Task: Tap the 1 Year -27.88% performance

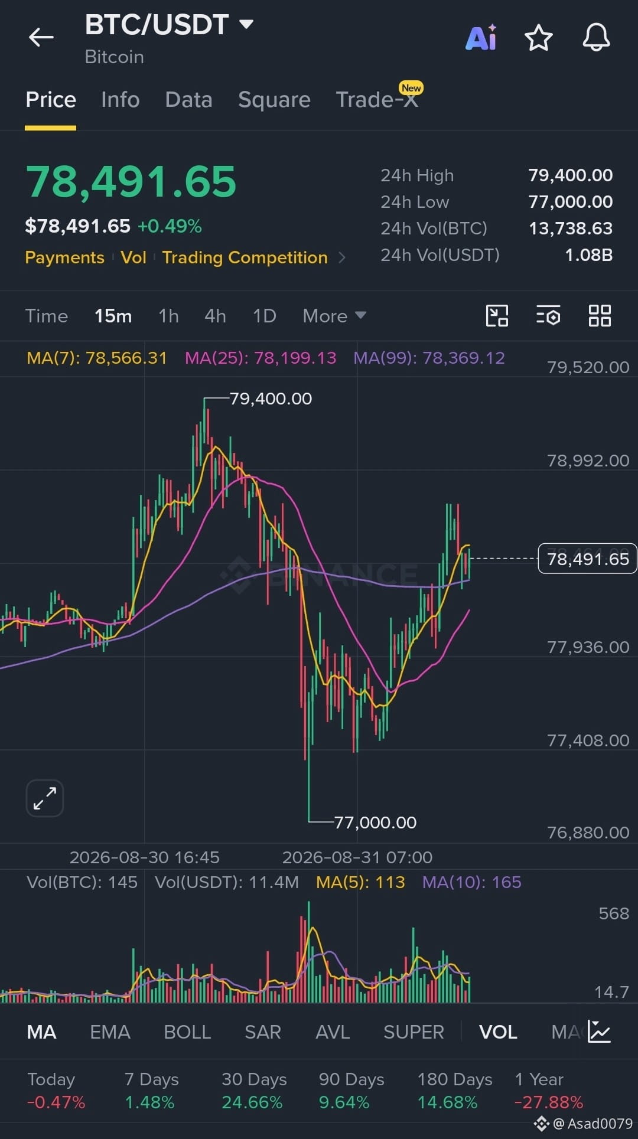Action: point(549,1091)
